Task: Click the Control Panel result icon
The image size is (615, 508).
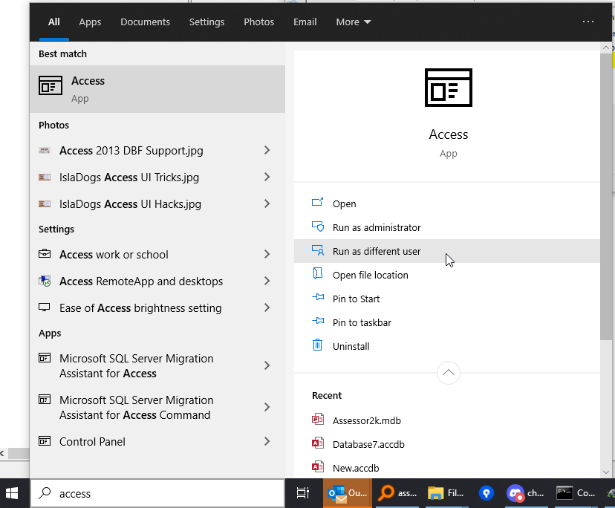Action: click(45, 441)
